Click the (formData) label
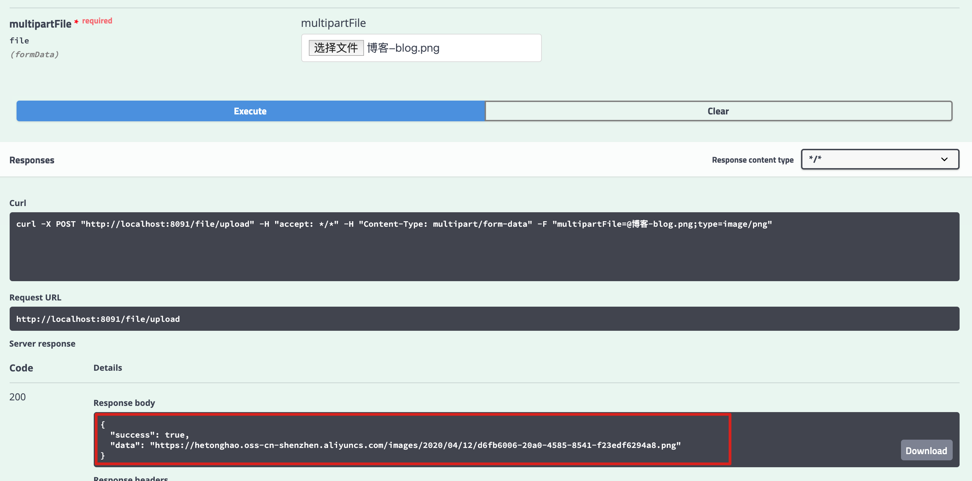Viewport: 972px width, 481px height. pos(34,54)
